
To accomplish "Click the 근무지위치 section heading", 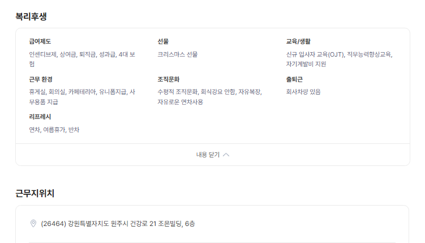I will 35,193.
